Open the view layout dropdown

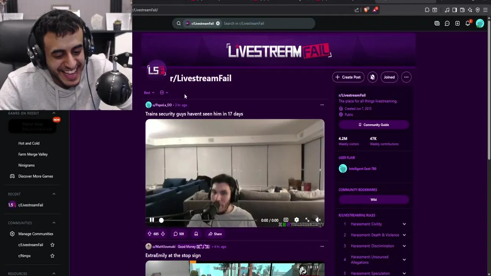164,93
